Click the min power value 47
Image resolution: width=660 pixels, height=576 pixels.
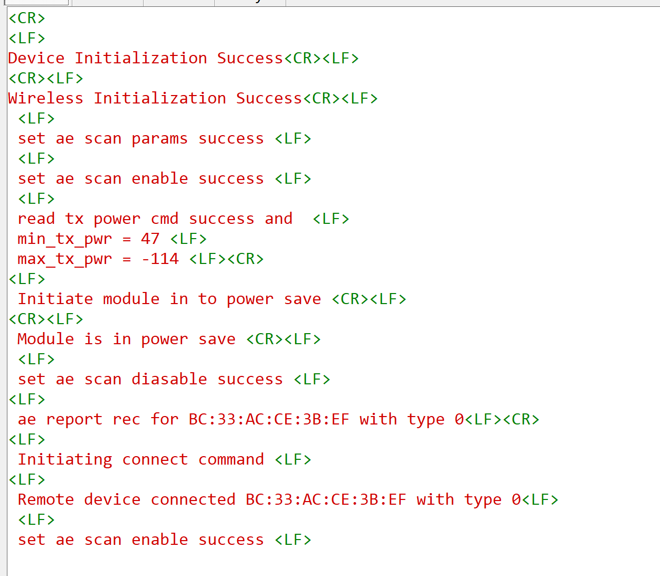tap(150, 239)
